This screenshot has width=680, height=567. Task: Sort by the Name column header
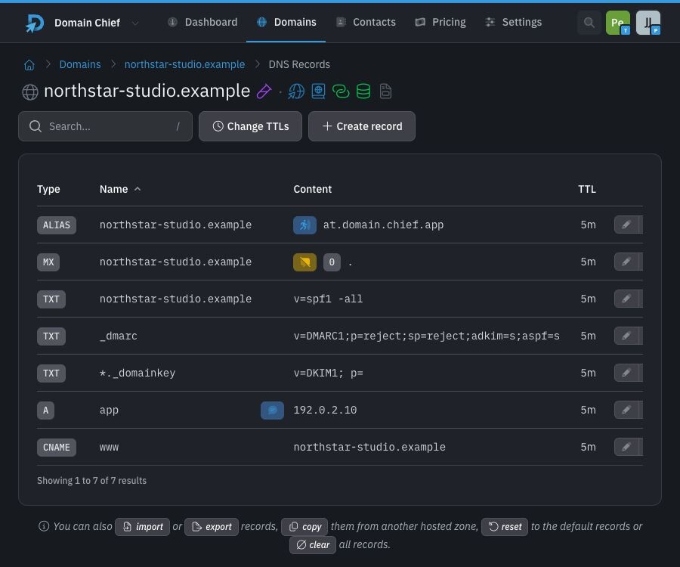pyautogui.click(x=120, y=189)
